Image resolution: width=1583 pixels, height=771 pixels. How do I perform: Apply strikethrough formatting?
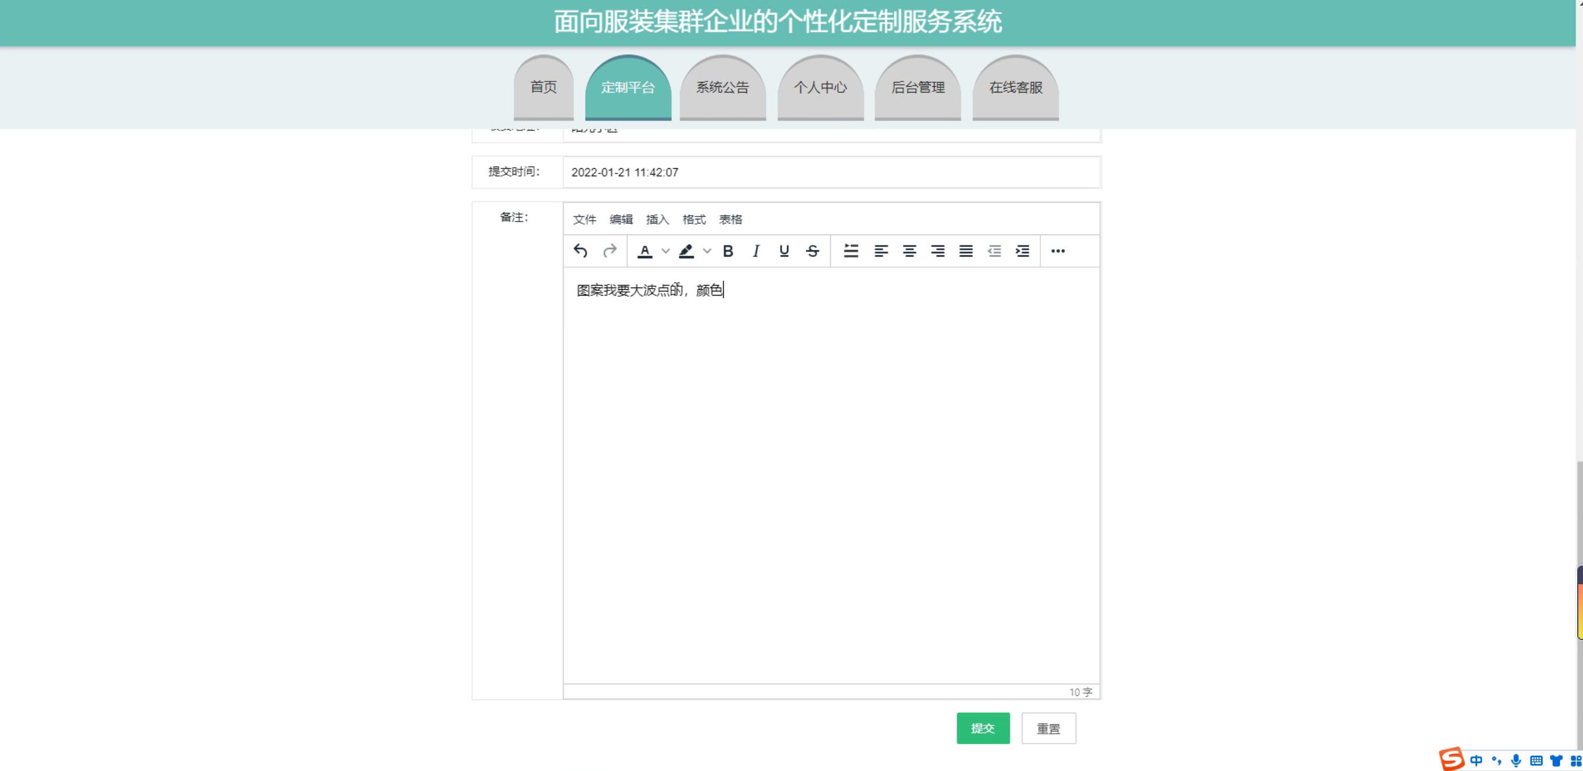[x=812, y=251]
